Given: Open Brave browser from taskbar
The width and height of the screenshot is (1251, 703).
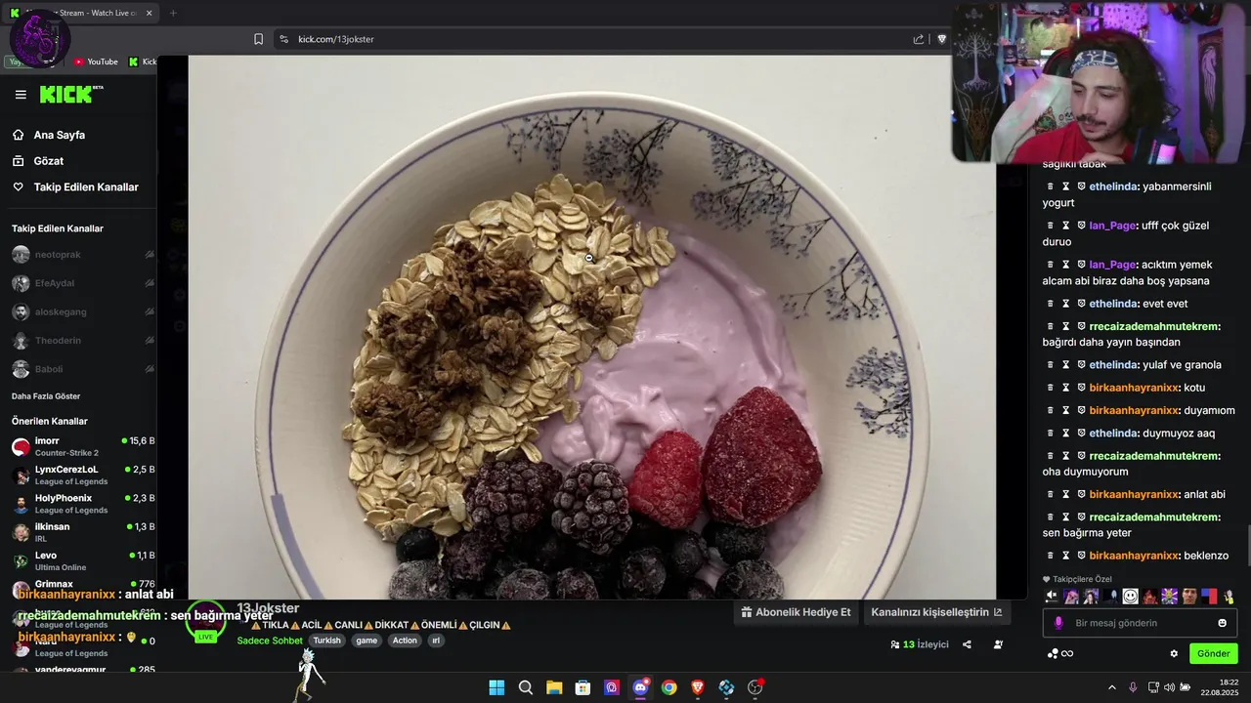Looking at the screenshot, I should click(x=698, y=687).
